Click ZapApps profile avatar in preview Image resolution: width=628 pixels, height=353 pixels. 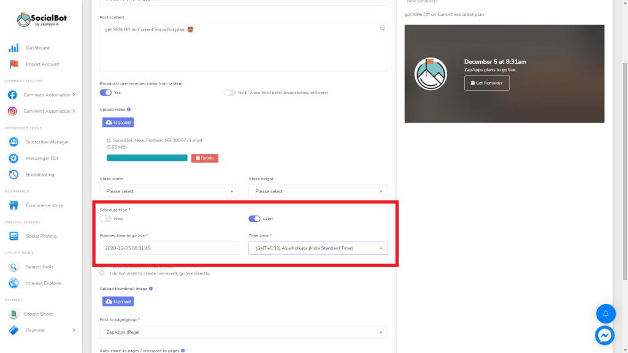click(431, 74)
